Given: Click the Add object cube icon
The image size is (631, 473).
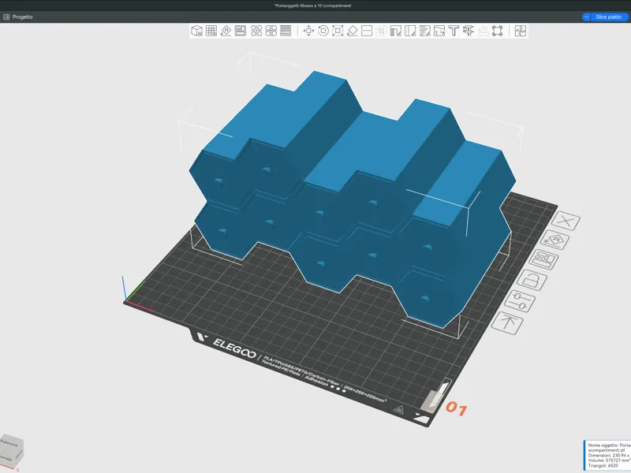Looking at the screenshot, I should click(196, 31).
